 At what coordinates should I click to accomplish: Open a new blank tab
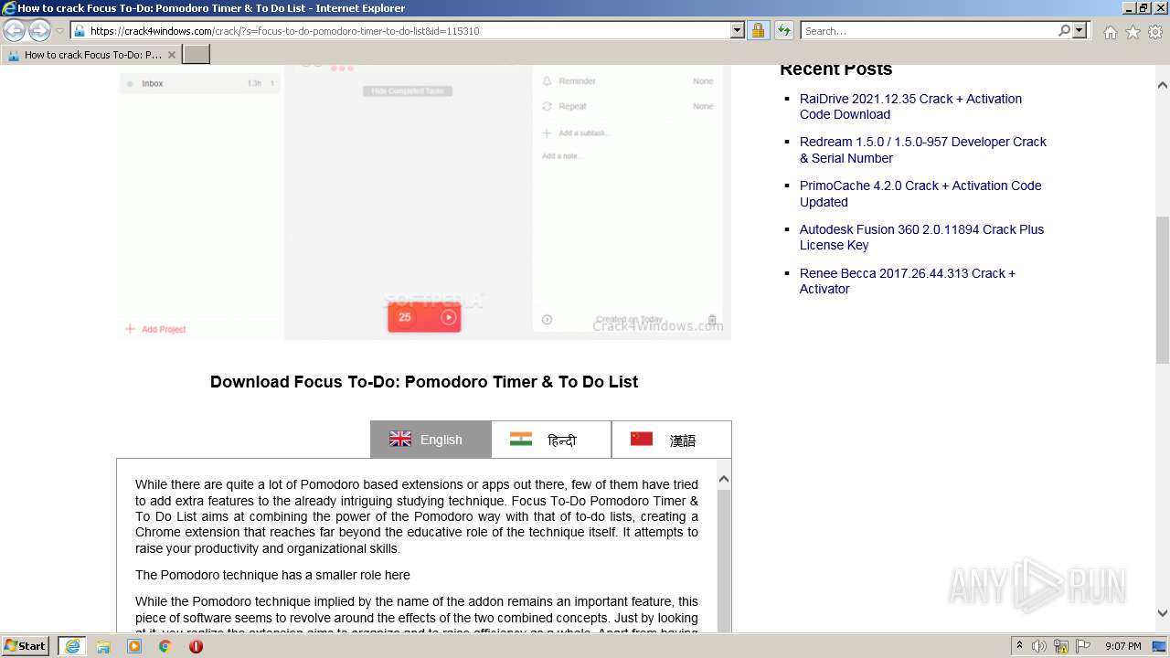[197, 55]
